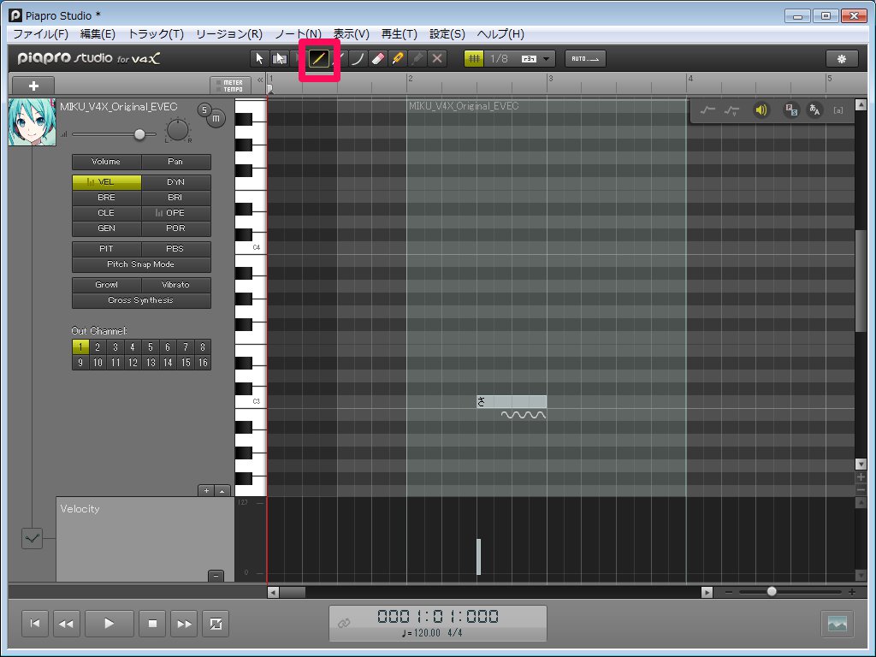
Task: Select the BRE parameter button
Action: (107, 198)
